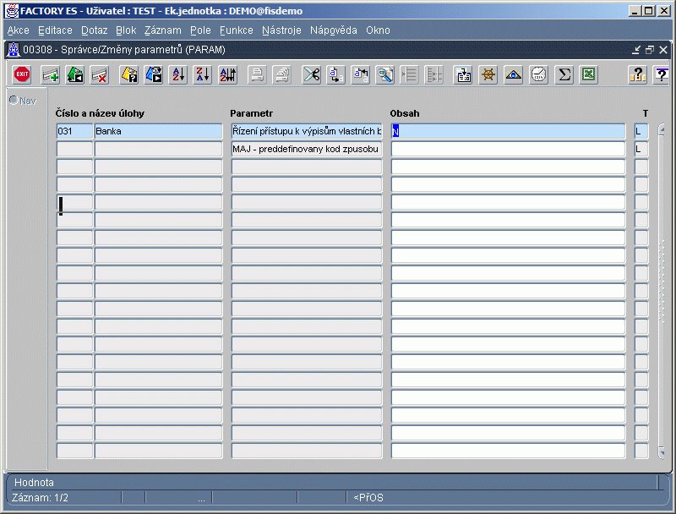Click the task name field containing Banka

[158, 131]
